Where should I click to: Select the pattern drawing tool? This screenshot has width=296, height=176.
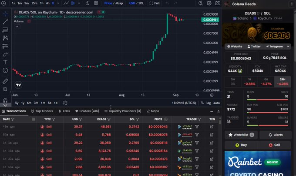point(5,38)
